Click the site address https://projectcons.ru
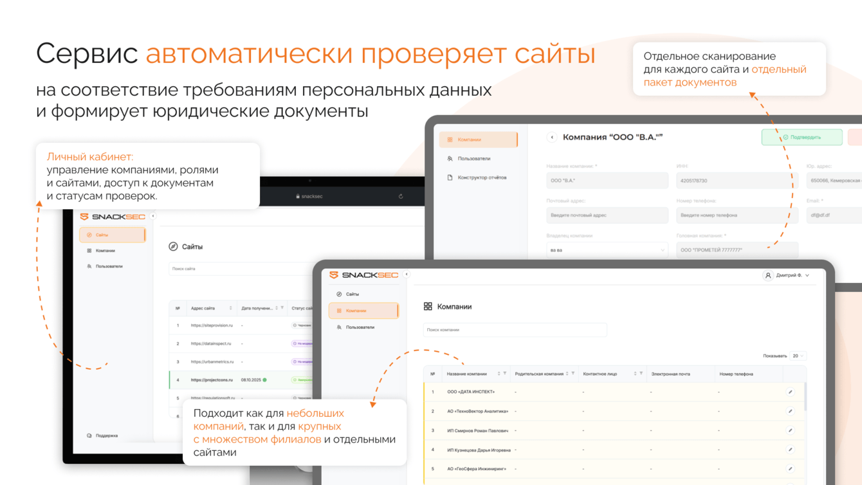Image resolution: width=862 pixels, height=485 pixels. (212, 380)
